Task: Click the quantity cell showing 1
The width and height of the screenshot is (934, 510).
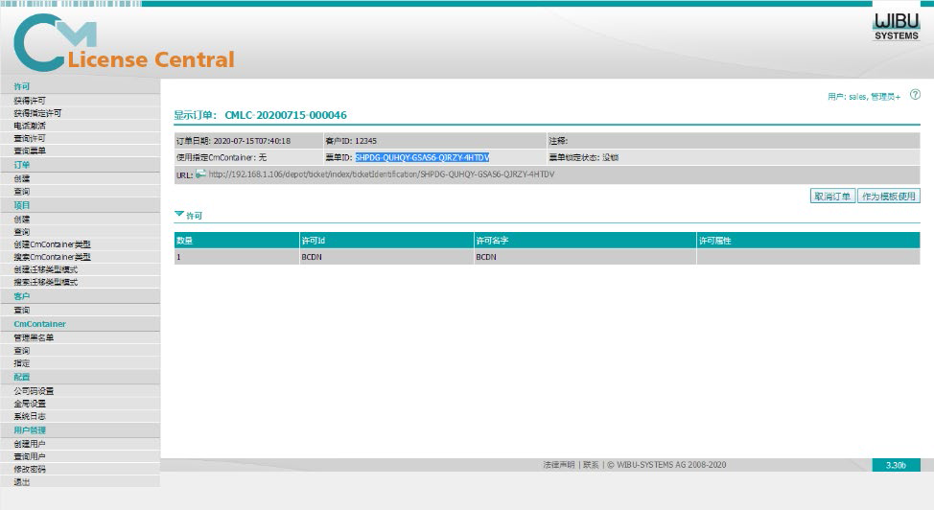Action: coord(237,257)
